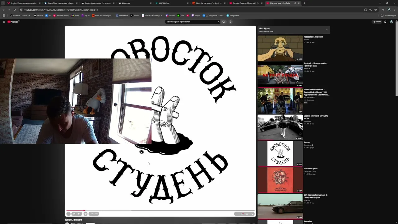Open YouTube notifications bell

tap(385, 22)
